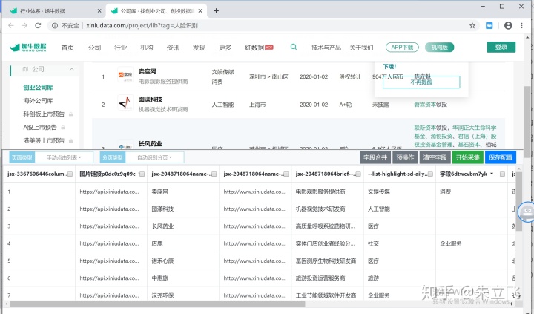
Task: Close the 公司库 tab
Action: [x=200, y=11]
